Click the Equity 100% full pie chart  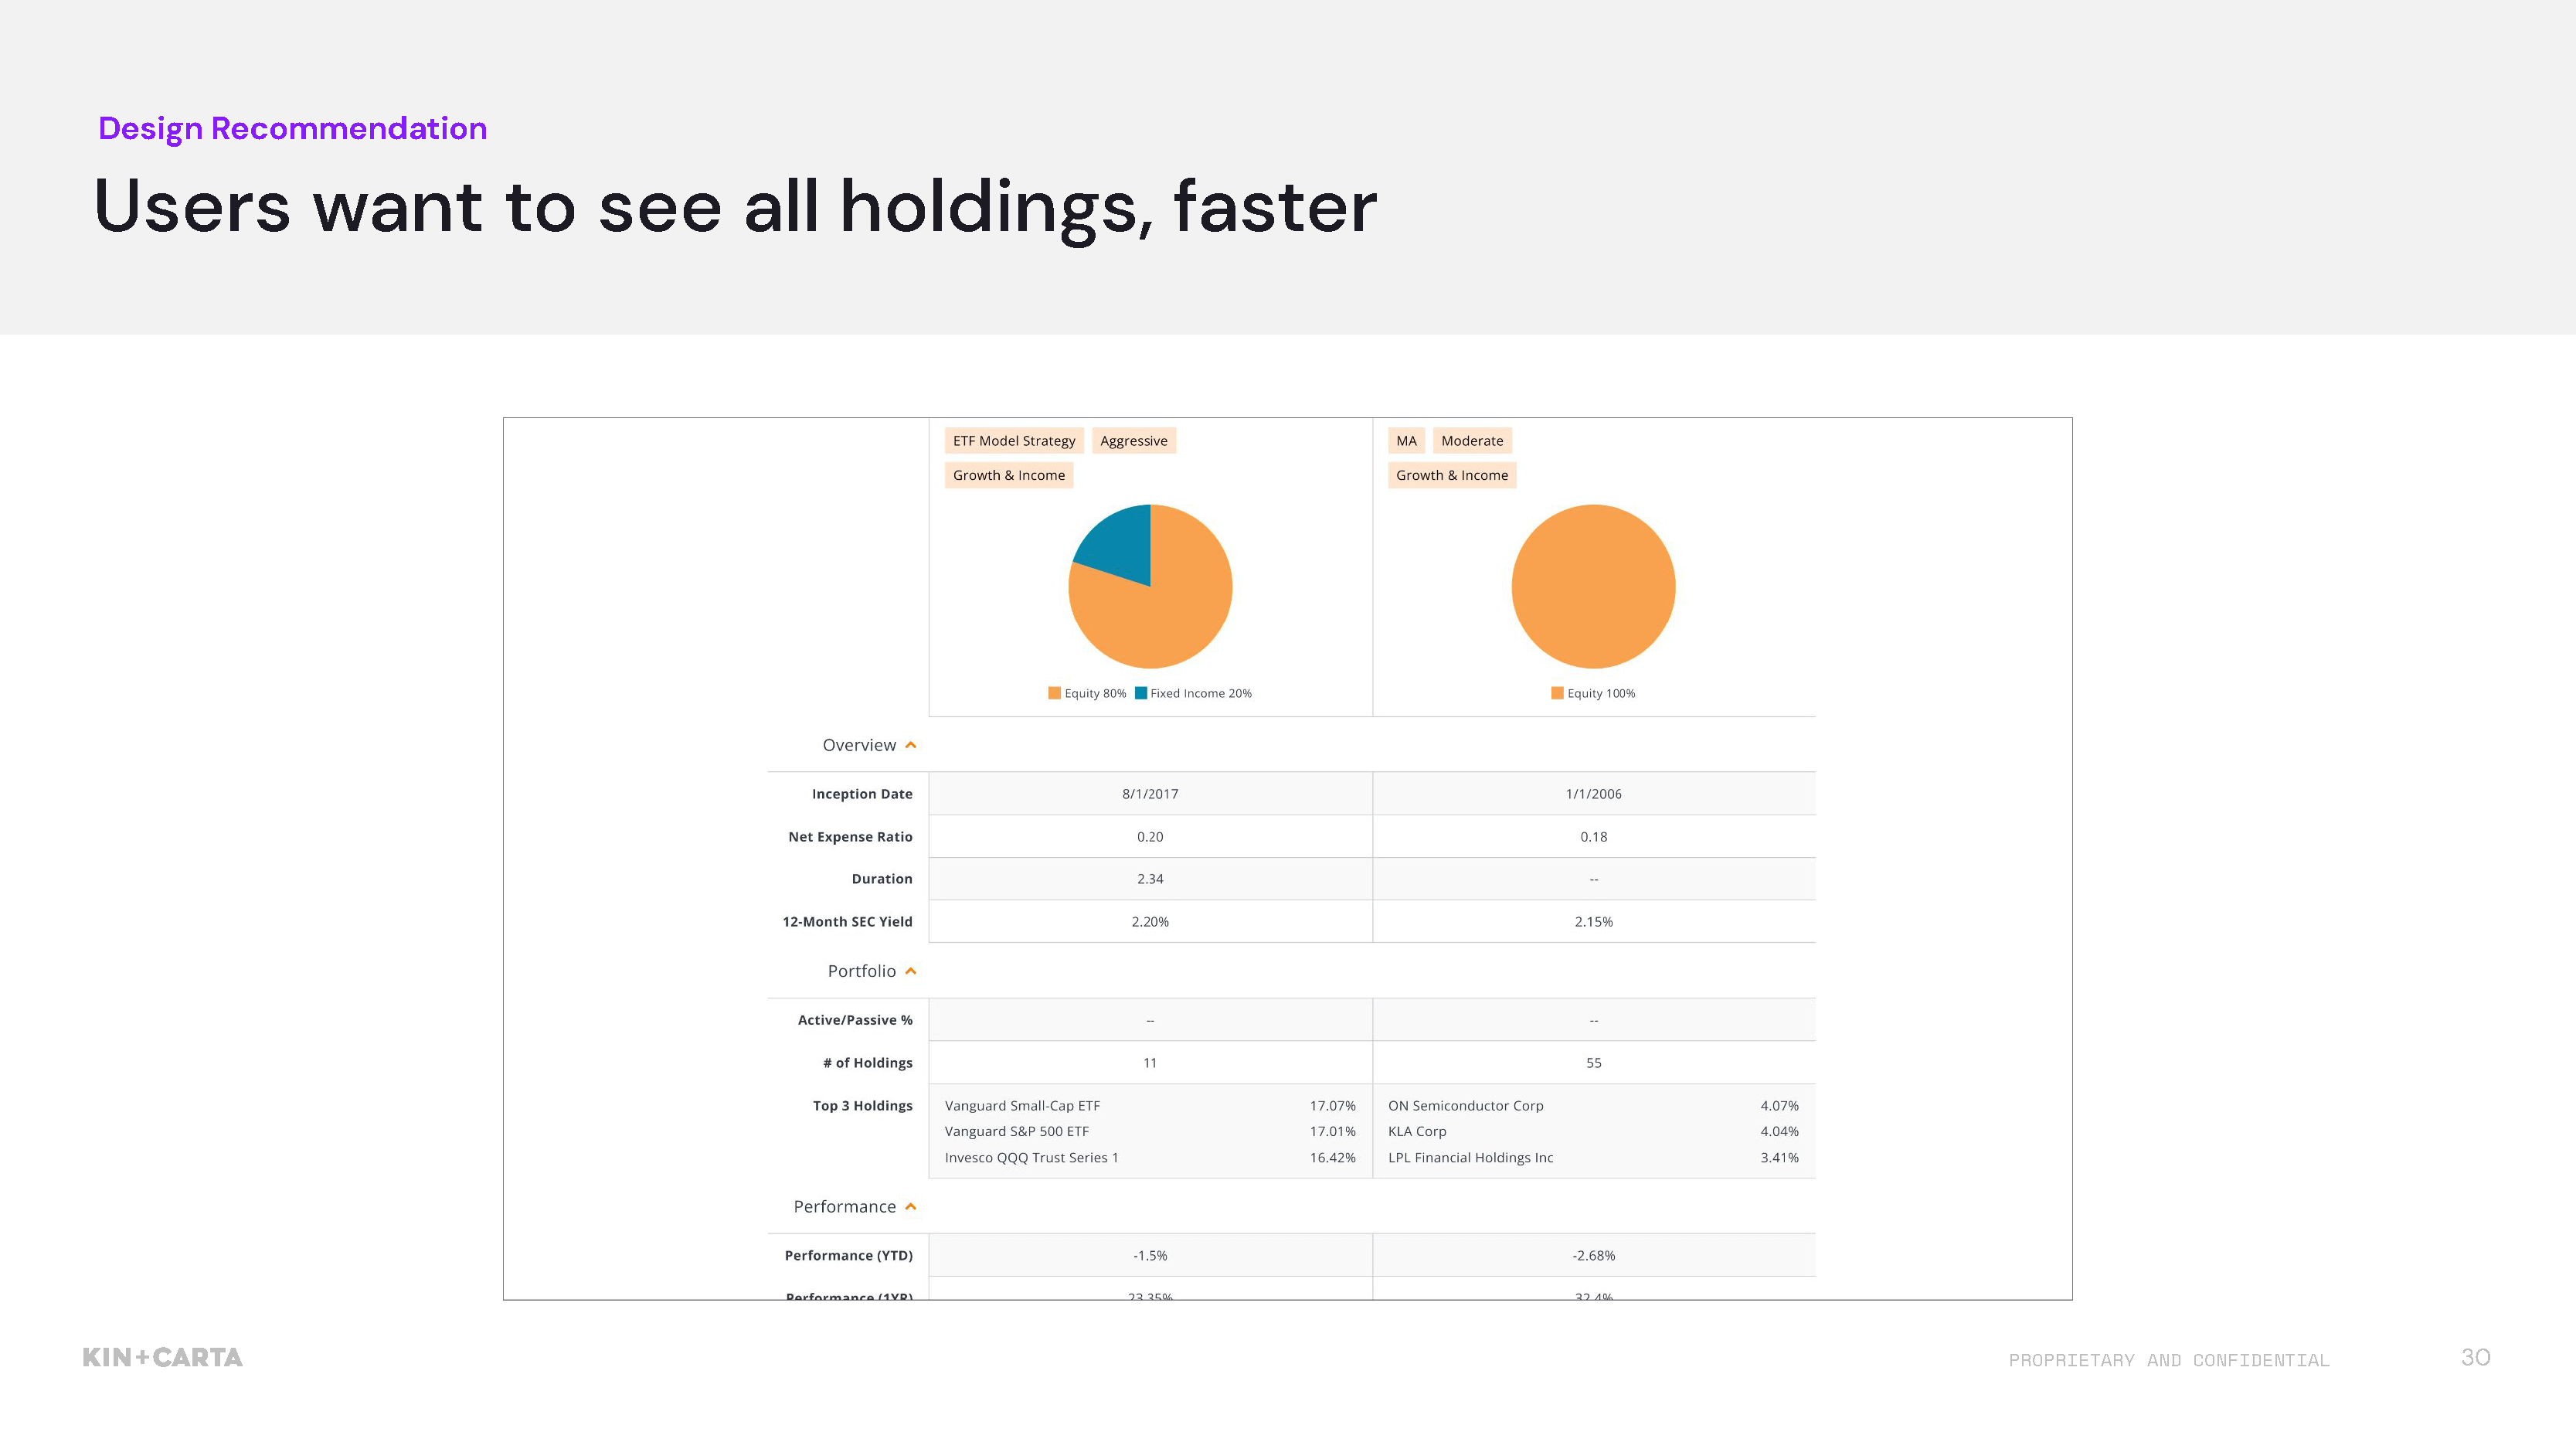pyautogui.click(x=1593, y=587)
